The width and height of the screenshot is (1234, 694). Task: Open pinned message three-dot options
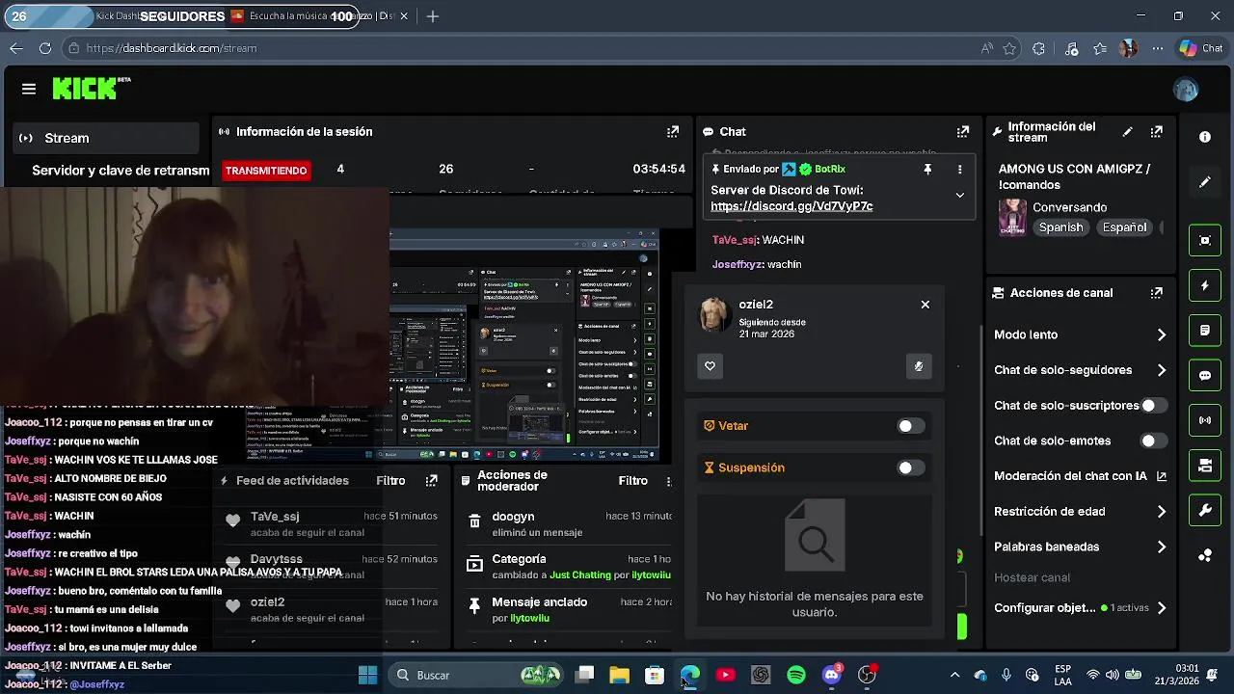click(x=959, y=170)
